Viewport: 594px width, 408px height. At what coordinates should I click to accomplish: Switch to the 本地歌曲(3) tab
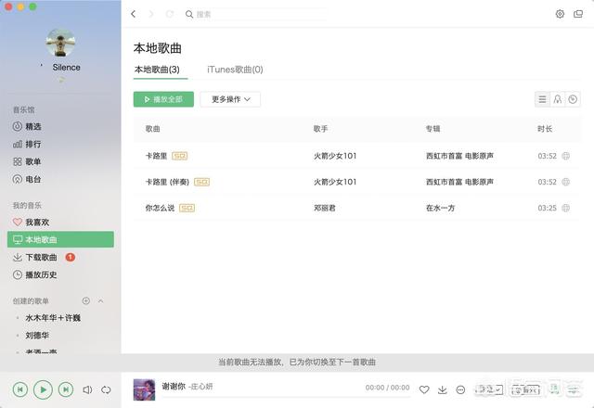pos(157,70)
